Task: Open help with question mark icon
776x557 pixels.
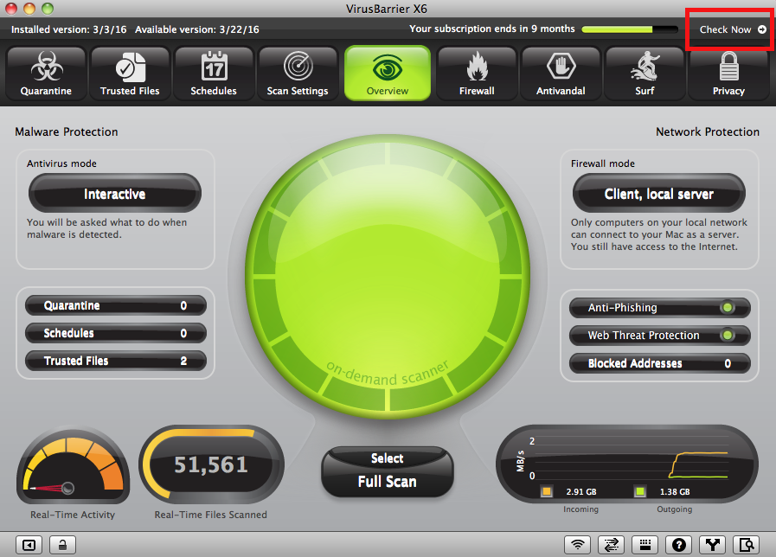Action: point(678,545)
